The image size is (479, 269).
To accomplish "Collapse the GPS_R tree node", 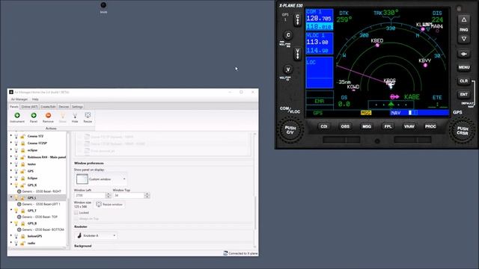I will (11, 185).
